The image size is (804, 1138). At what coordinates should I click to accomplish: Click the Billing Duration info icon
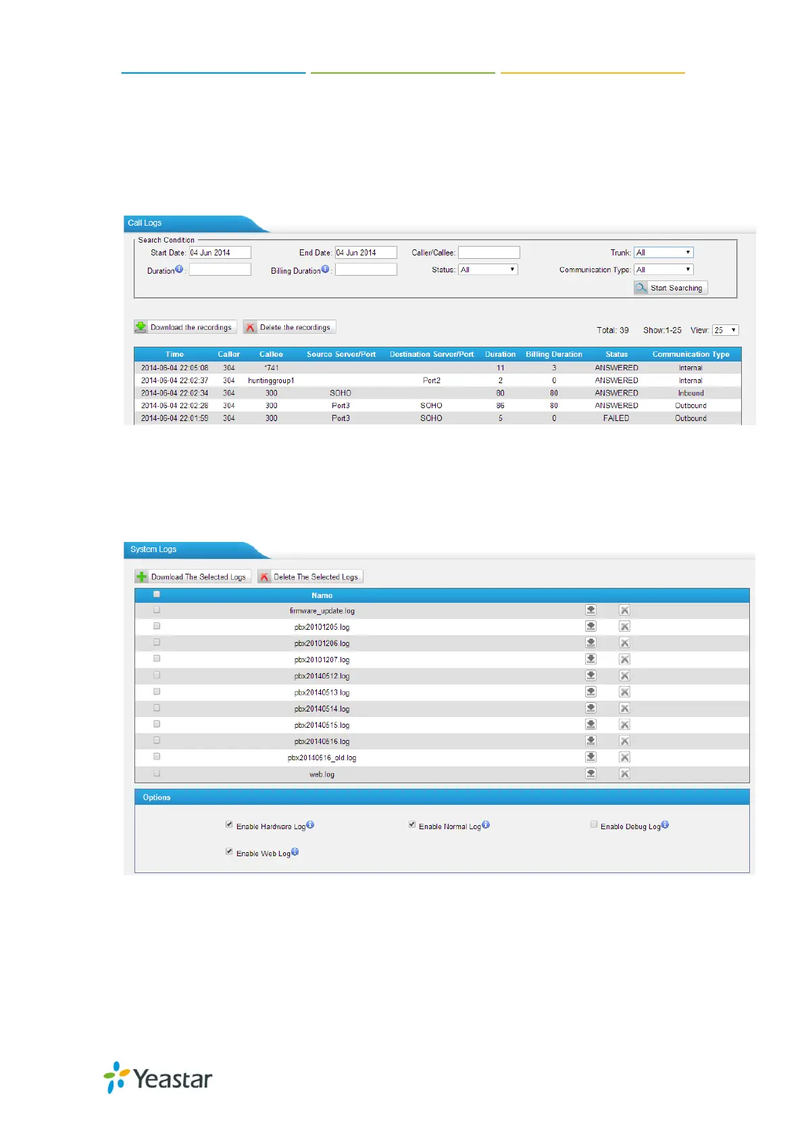click(325, 269)
